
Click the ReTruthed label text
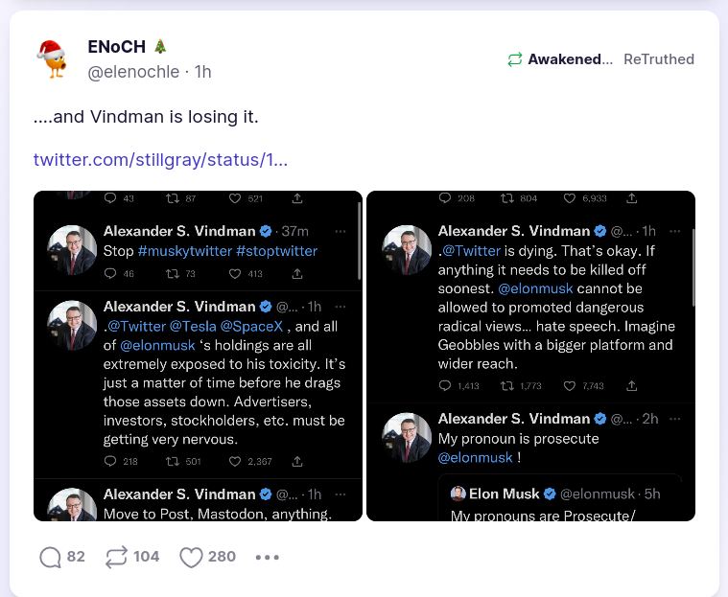(x=658, y=59)
